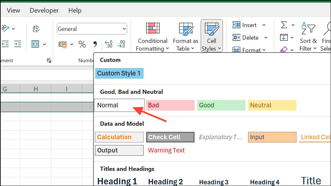
Task: Apply the Percent Style format
Action: point(82,44)
